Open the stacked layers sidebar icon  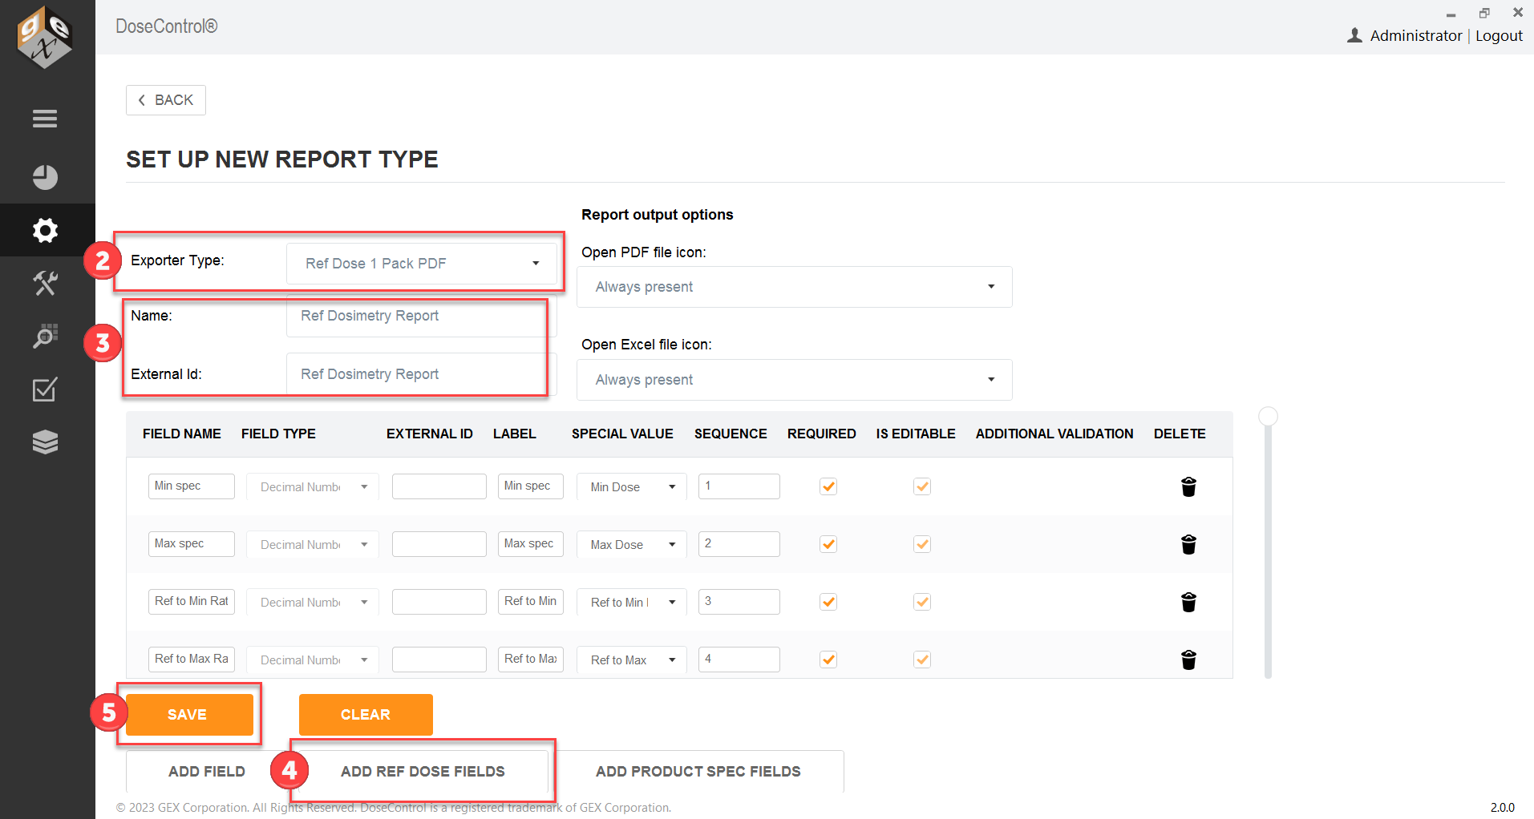[x=45, y=442]
